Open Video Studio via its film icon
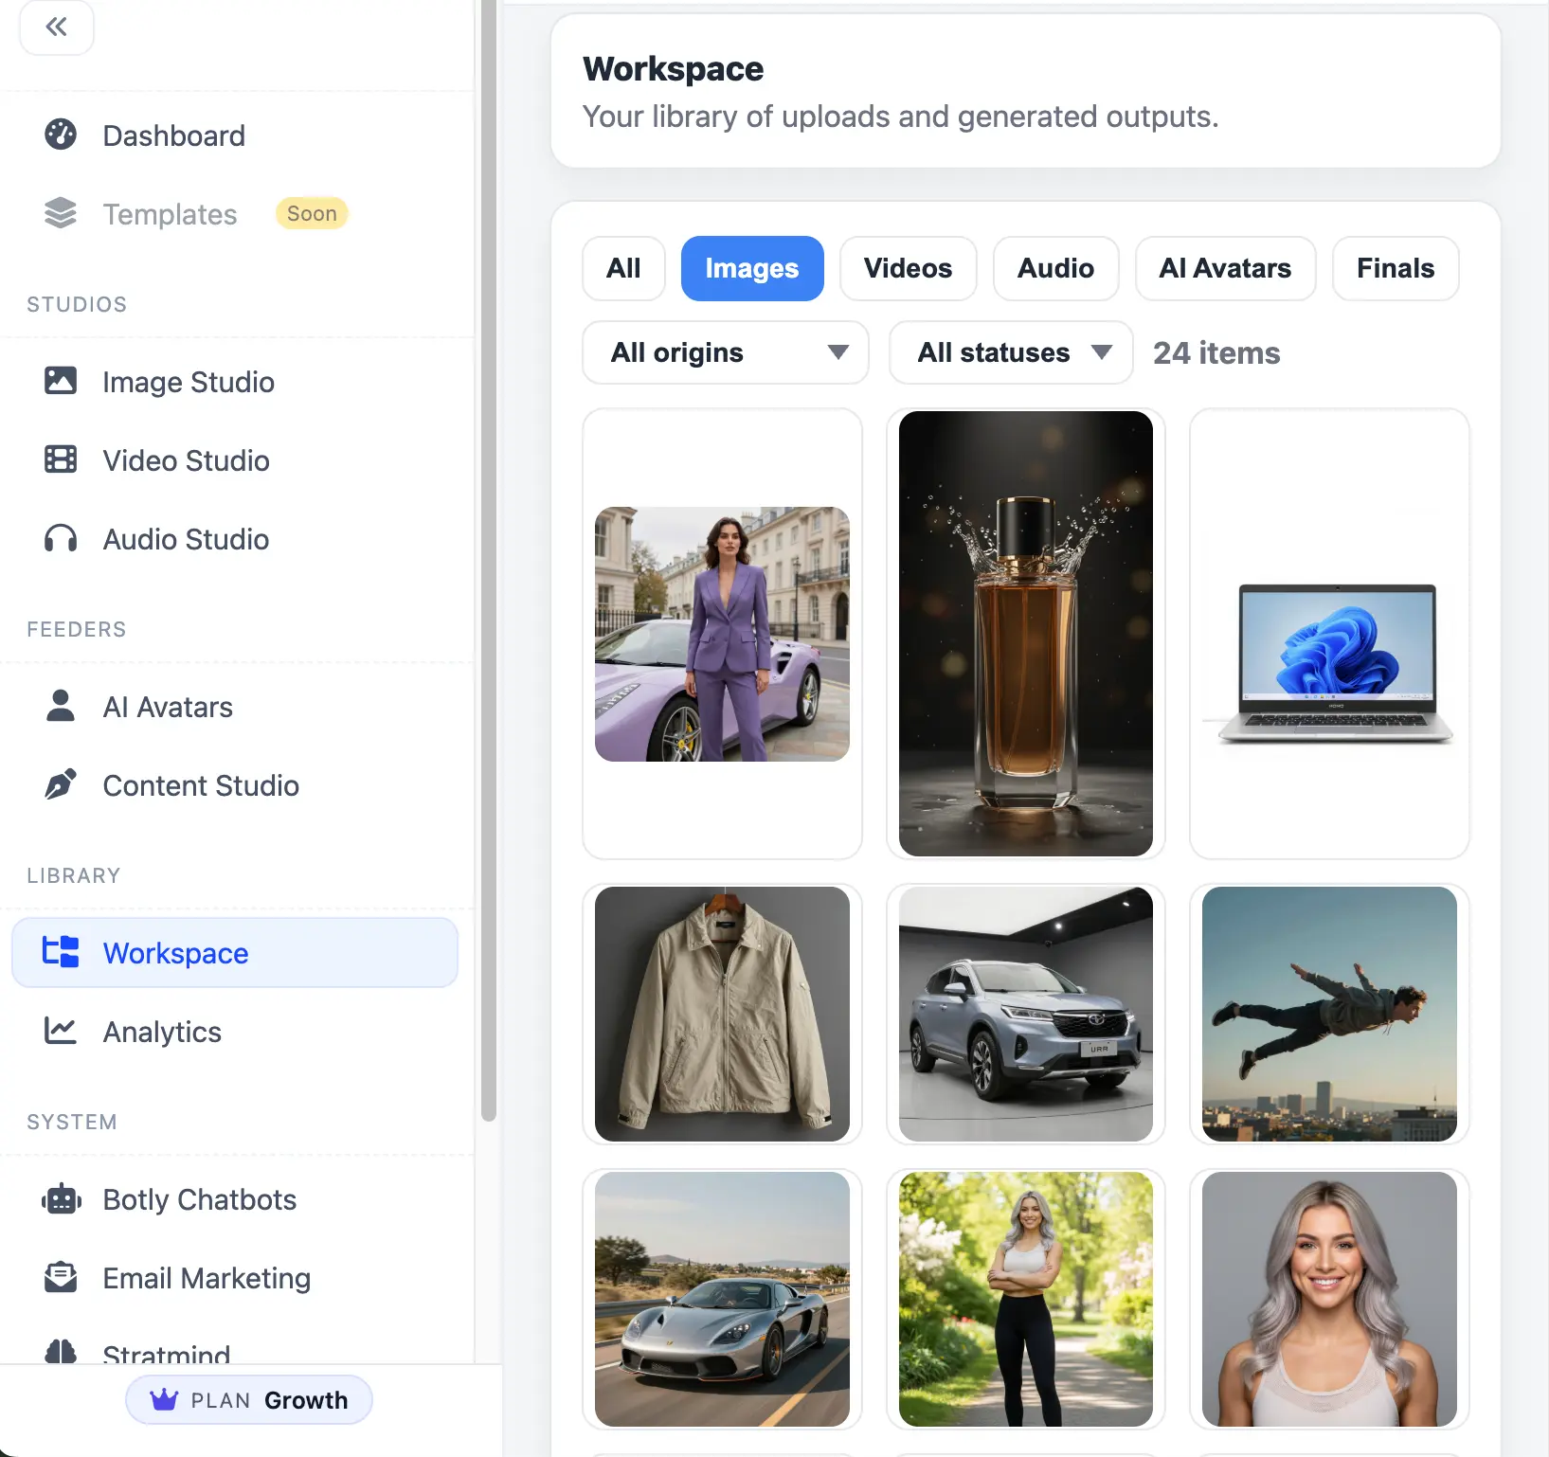 click(61, 459)
